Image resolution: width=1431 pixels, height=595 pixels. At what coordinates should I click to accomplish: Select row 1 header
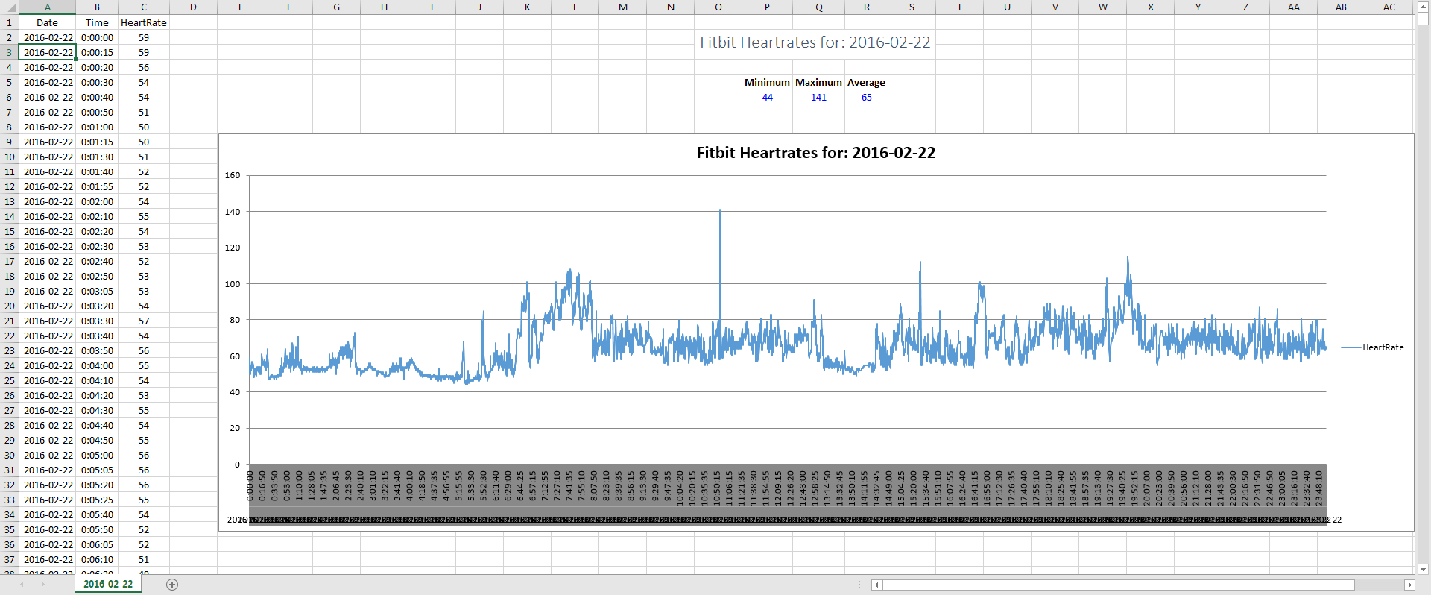pyautogui.click(x=9, y=22)
